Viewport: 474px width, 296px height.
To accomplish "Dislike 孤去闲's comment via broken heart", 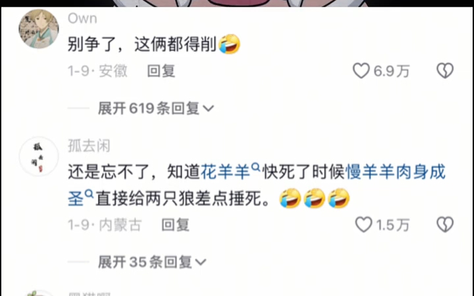I will [x=445, y=225].
